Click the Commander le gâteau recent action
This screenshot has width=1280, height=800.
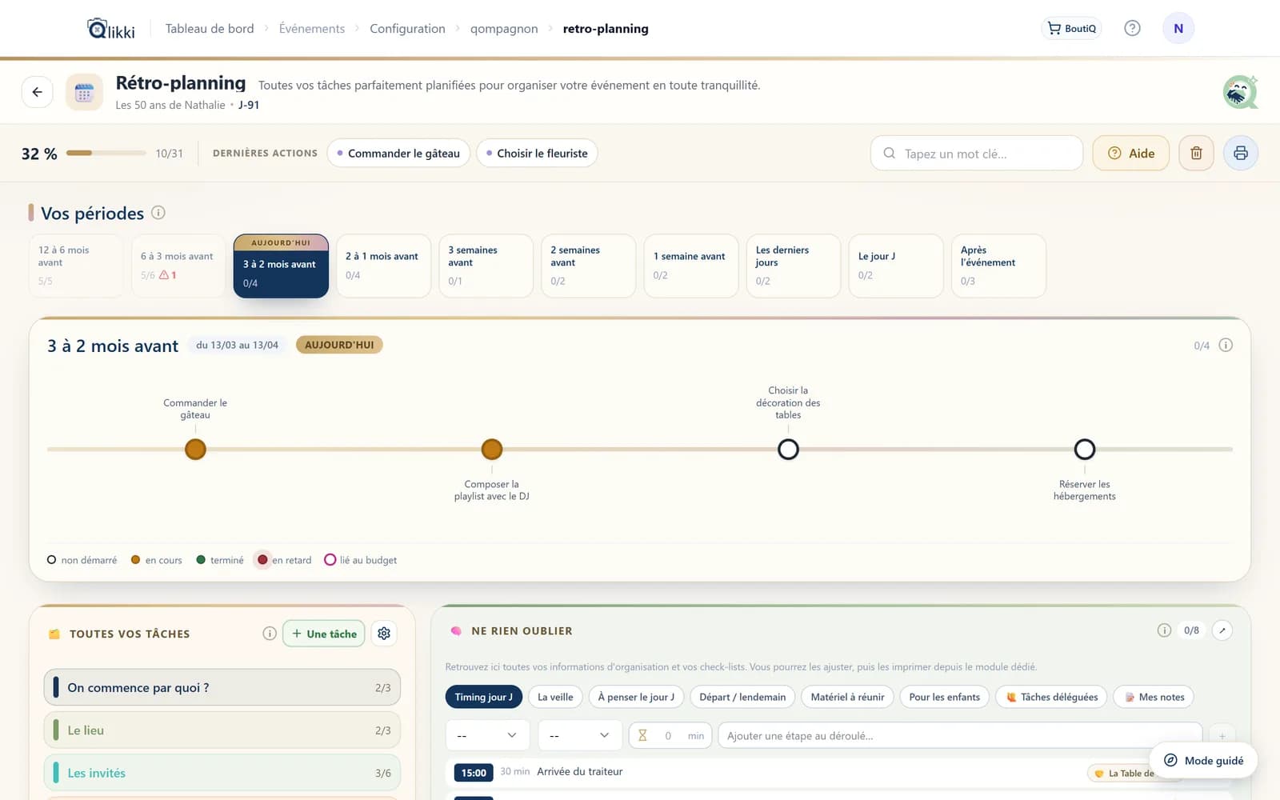(398, 153)
